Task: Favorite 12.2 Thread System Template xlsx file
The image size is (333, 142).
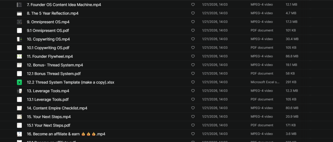Action: click(x=193, y=82)
